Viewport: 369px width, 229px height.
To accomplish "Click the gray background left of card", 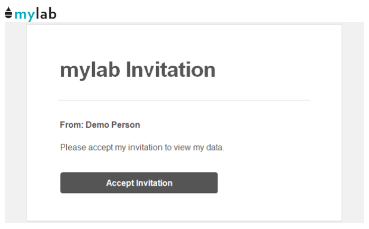I will tap(15, 122).
